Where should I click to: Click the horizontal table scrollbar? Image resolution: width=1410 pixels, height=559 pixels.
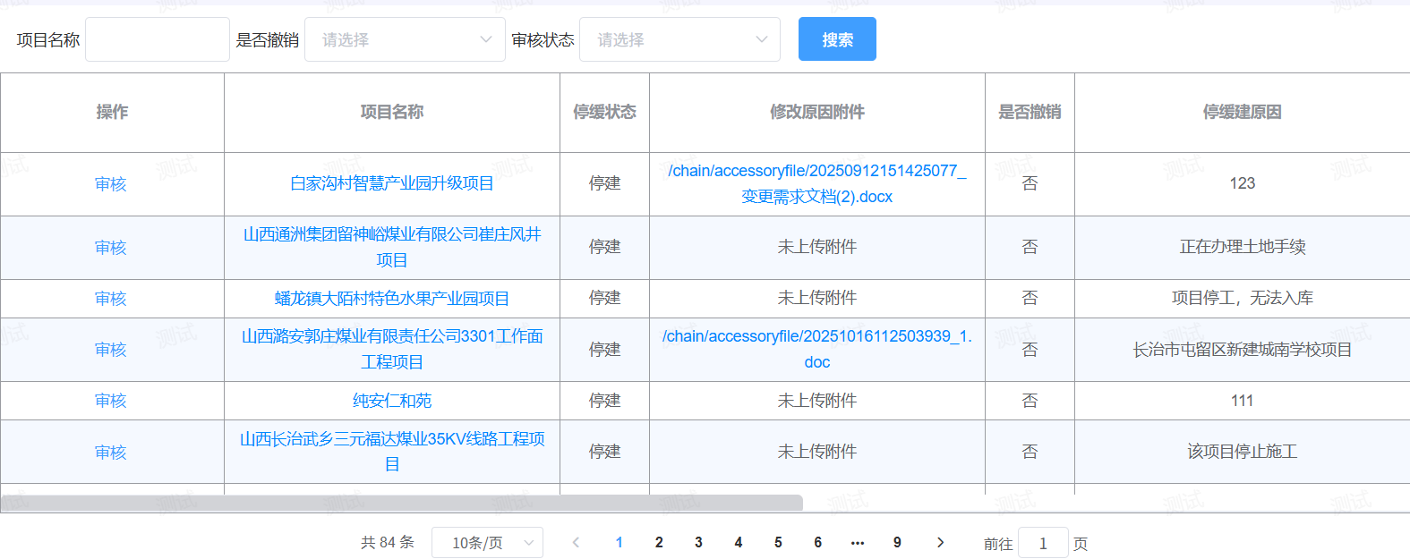click(x=402, y=503)
